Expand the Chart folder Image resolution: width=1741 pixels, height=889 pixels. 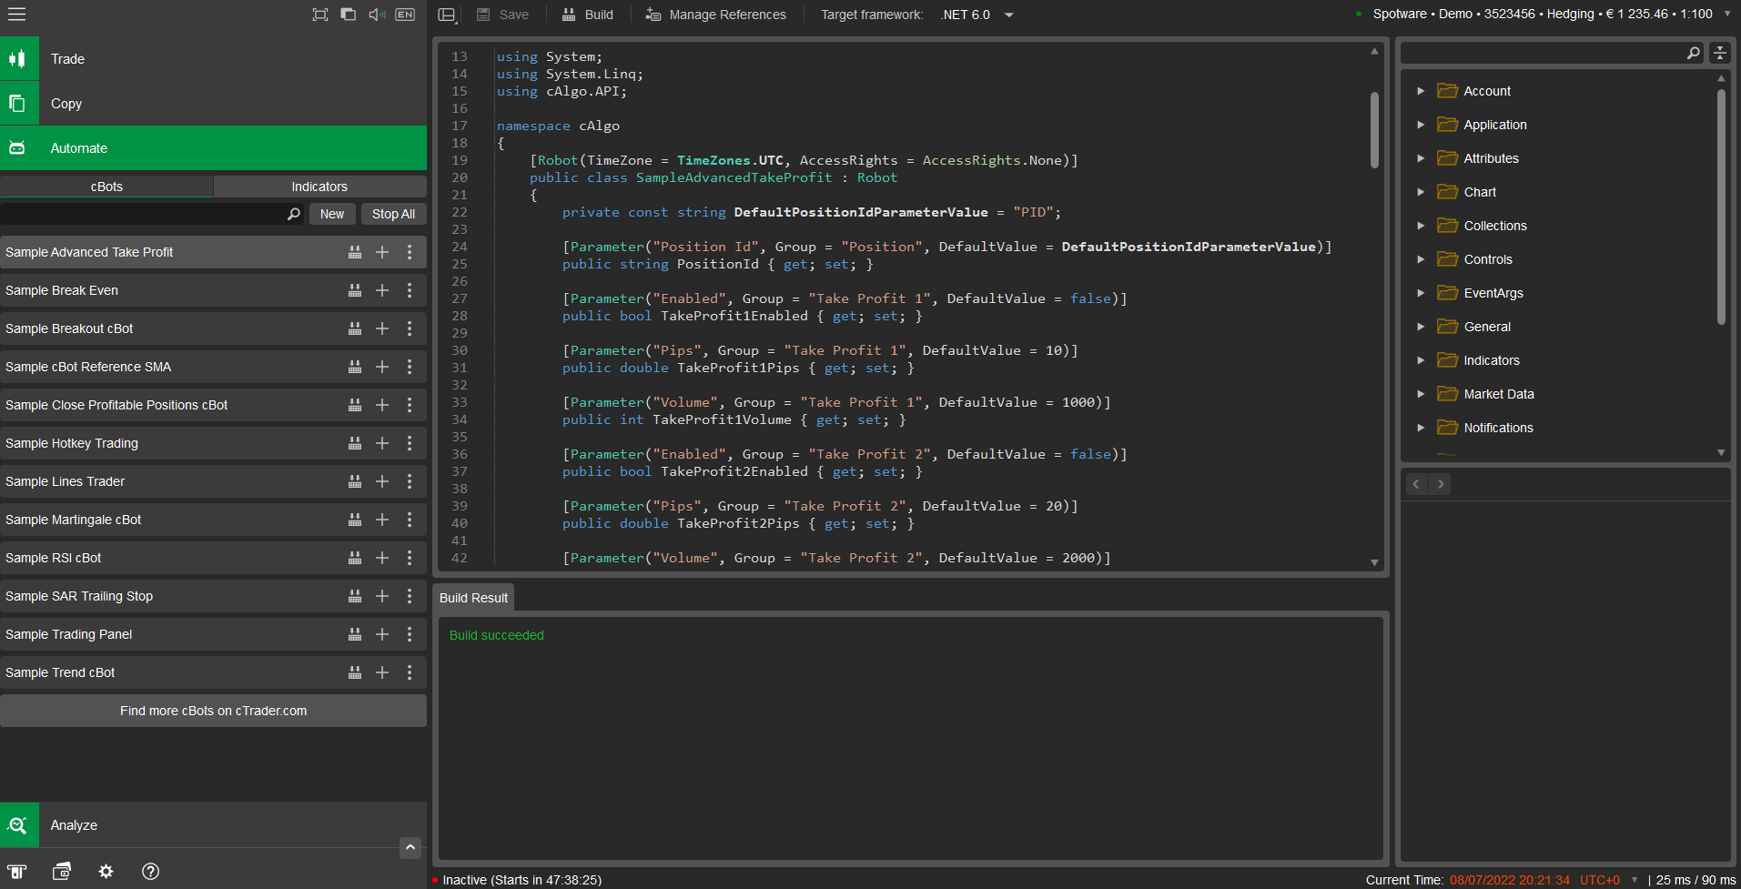[x=1421, y=192]
